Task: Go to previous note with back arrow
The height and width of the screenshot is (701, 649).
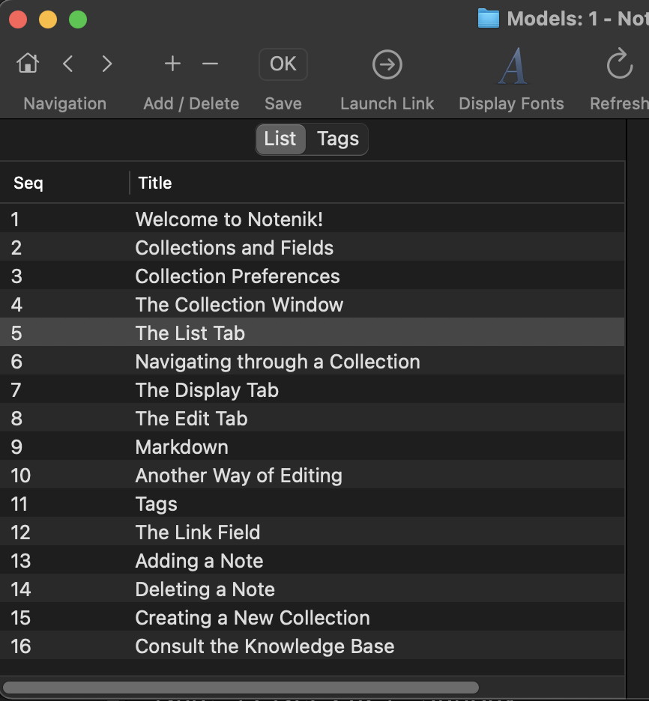Action: pyautogui.click(x=68, y=64)
